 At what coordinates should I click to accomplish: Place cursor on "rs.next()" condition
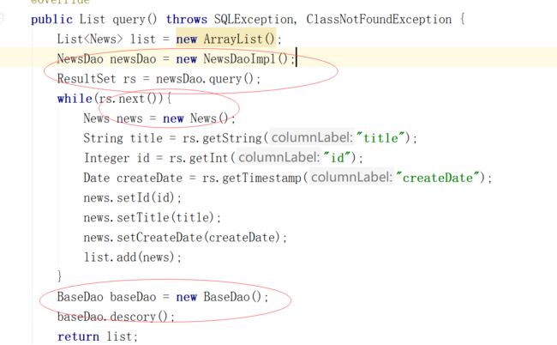(129, 99)
